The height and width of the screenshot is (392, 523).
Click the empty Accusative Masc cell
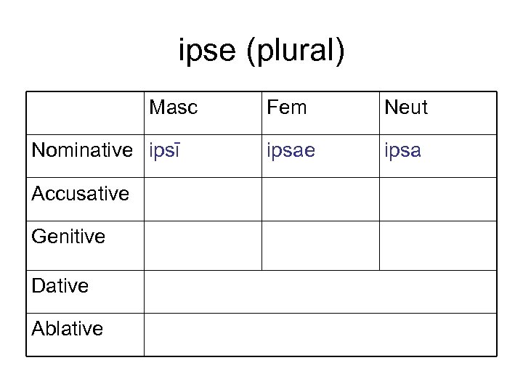(203, 199)
